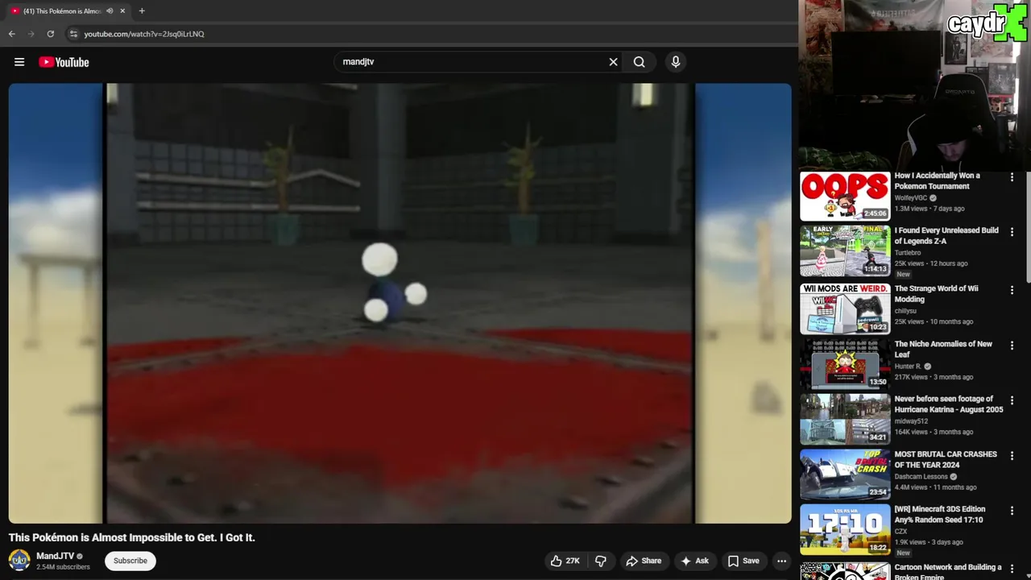The height and width of the screenshot is (580, 1031).
Task: Open How I Accidentally Won thumbnail
Action: coord(845,196)
